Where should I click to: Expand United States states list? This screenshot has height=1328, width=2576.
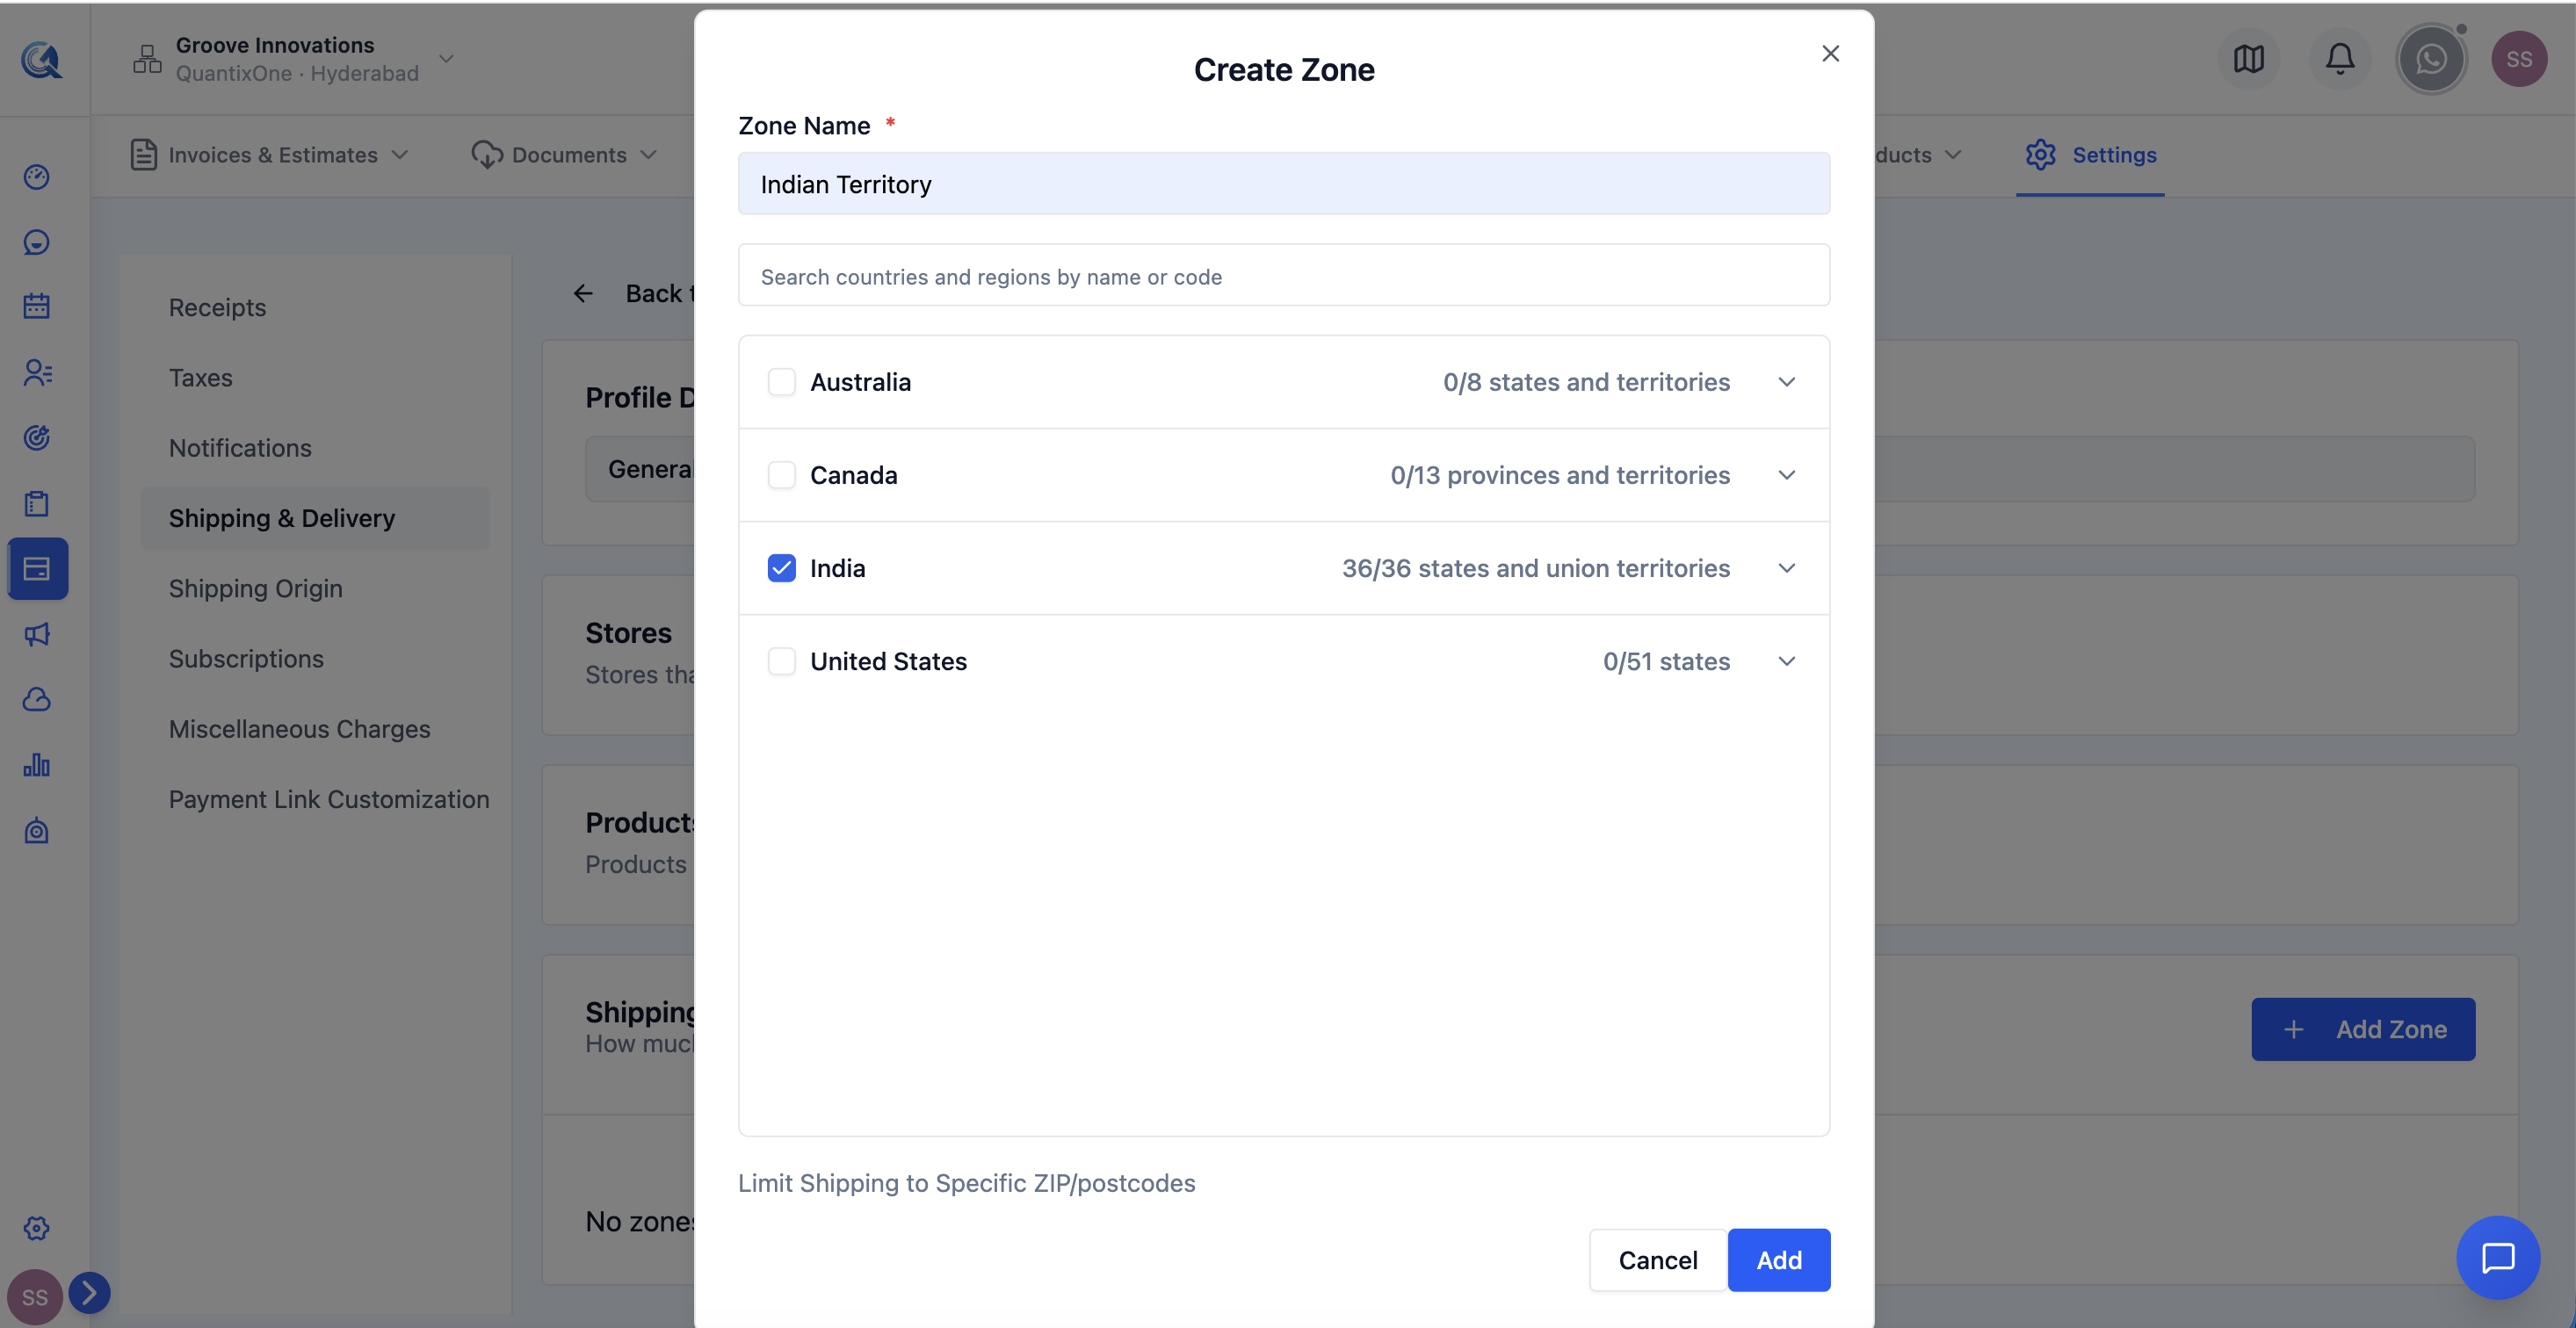pos(1786,661)
